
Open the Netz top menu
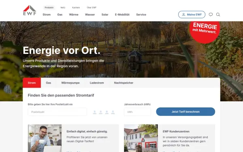click(x=63, y=7)
